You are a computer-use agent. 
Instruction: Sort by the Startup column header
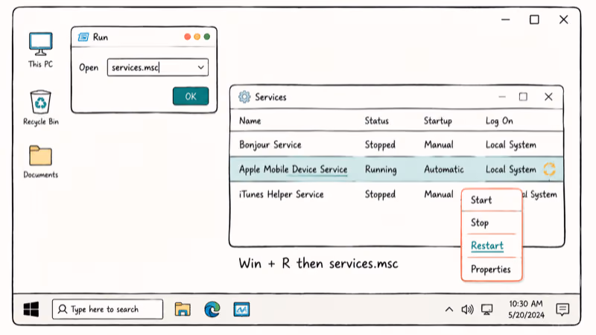click(x=438, y=121)
